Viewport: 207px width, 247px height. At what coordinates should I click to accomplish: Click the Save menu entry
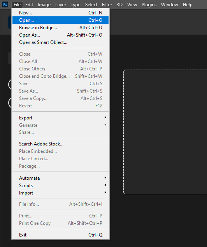click(x=60, y=84)
